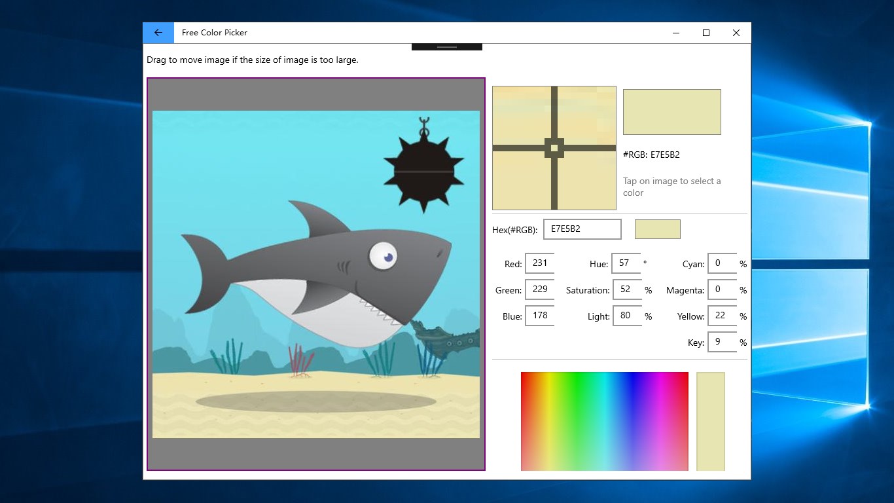The height and width of the screenshot is (503, 894).
Task: Edit the Light value field
Action: 627,316
